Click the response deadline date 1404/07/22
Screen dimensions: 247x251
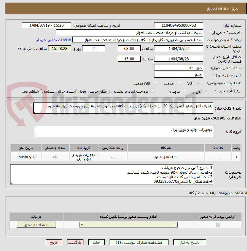[179, 49]
